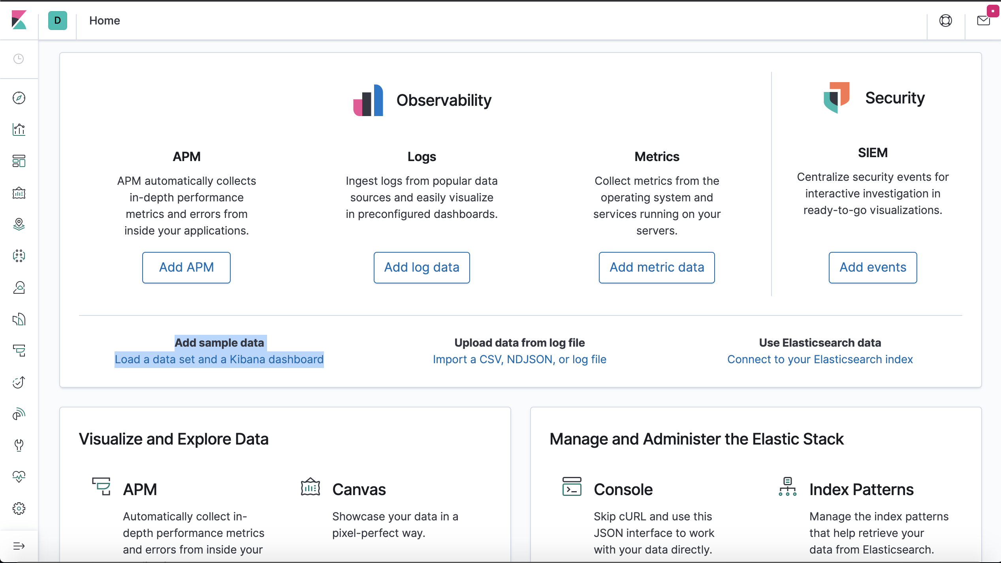Image resolution: width=1001 pixels, height=563 pixels.
Task: Click the Logs heading
Action: click(x=422, y=157)
